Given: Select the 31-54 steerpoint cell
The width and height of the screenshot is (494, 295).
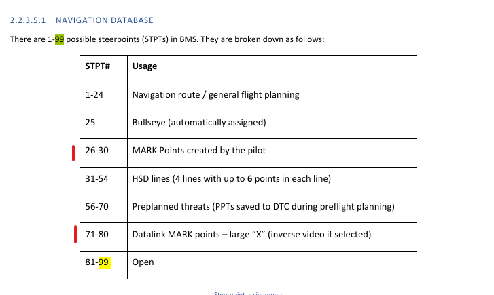Looking at the screenshot, I should (104, 181).
